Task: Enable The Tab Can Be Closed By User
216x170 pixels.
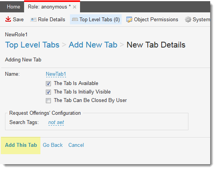Action: tap(48, 100)
